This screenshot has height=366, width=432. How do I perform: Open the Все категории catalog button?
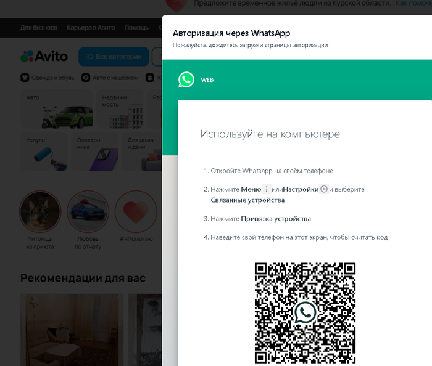[114, 57]
